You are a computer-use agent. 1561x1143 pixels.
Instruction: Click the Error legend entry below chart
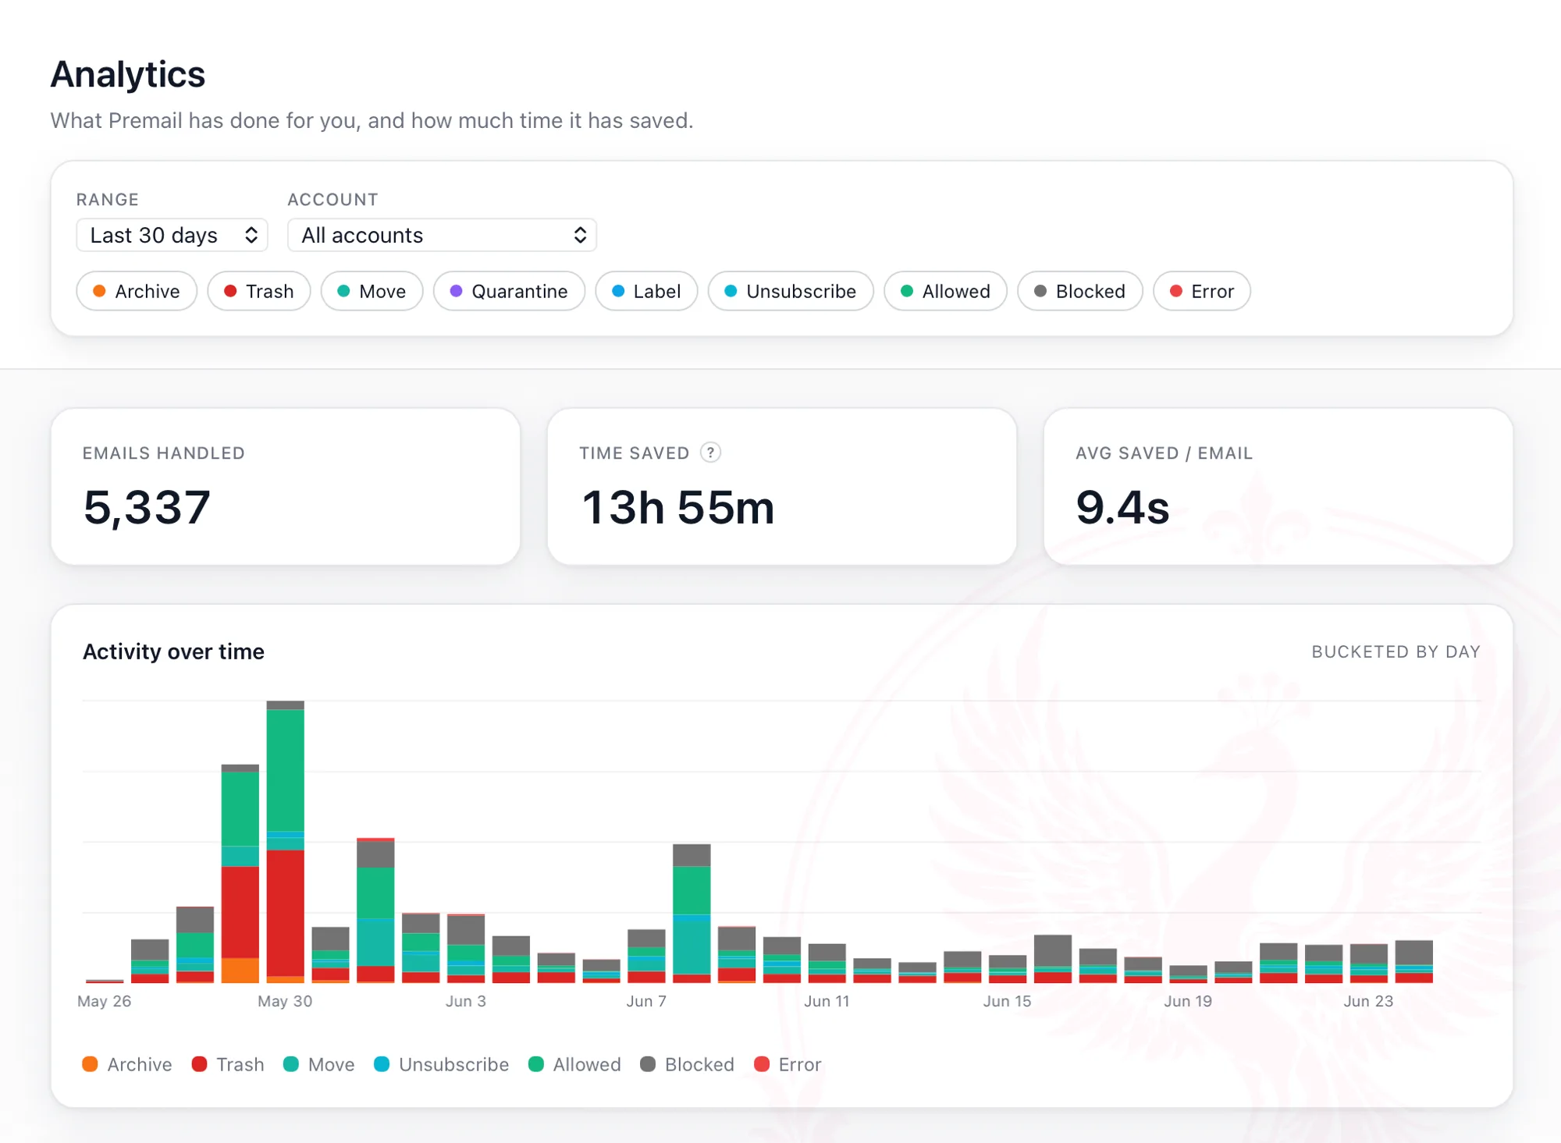pos(788,1064)
